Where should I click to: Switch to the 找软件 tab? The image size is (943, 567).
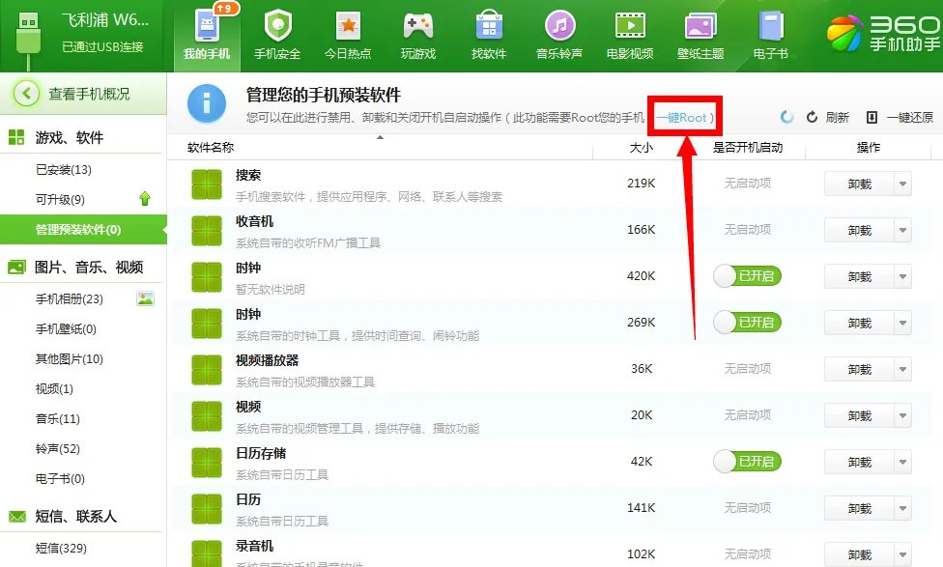click(489, 29)
